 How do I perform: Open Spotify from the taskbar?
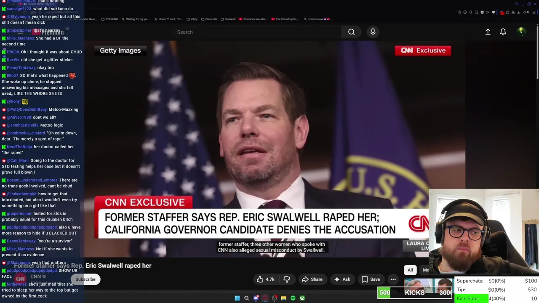[293, 298]
